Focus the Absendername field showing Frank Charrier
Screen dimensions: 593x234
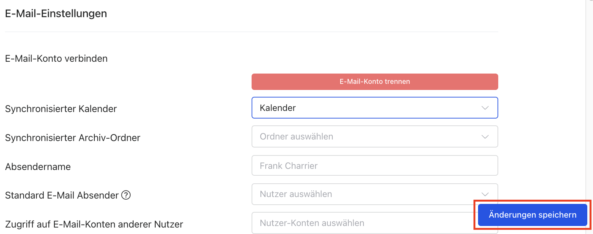(x=375, y=166)
